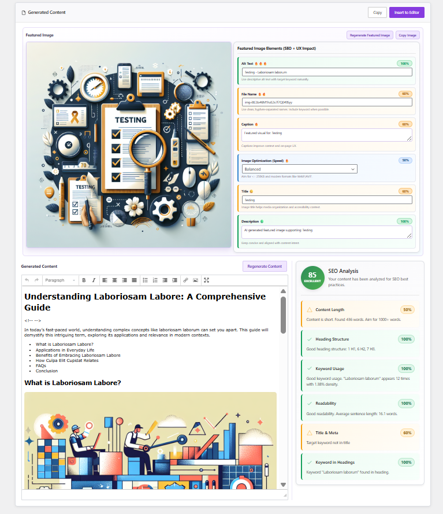Click the 'FAQs' list item
The width and height of the screenshot is (443, 514).
(x=41, y=366)
